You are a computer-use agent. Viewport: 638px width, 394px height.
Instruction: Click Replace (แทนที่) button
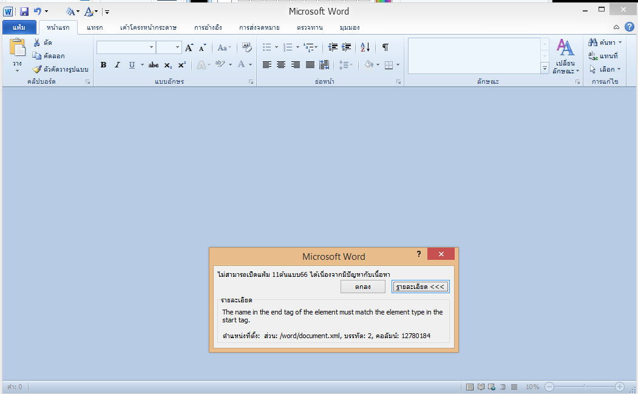[x=603, y=56]
